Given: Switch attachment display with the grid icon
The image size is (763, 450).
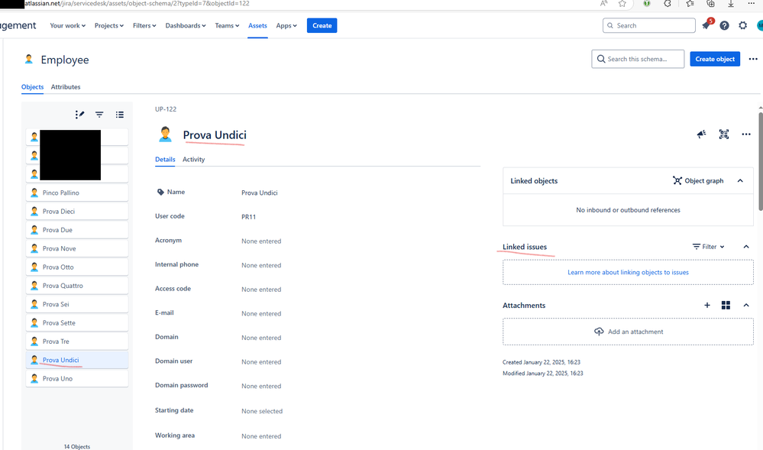Looking at the screenshot, I should [726, 305].
